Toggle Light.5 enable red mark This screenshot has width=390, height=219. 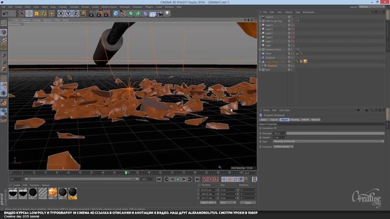[x=294, y=26]
